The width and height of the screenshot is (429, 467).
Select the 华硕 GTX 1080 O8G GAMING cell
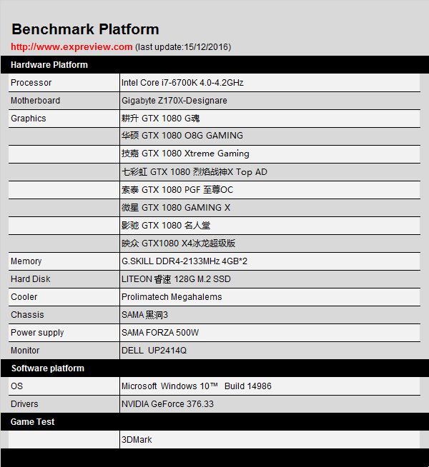pyautogui.click(x=270, y=136)
